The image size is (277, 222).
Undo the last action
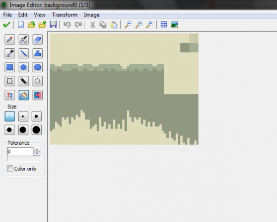pos(67,25)
